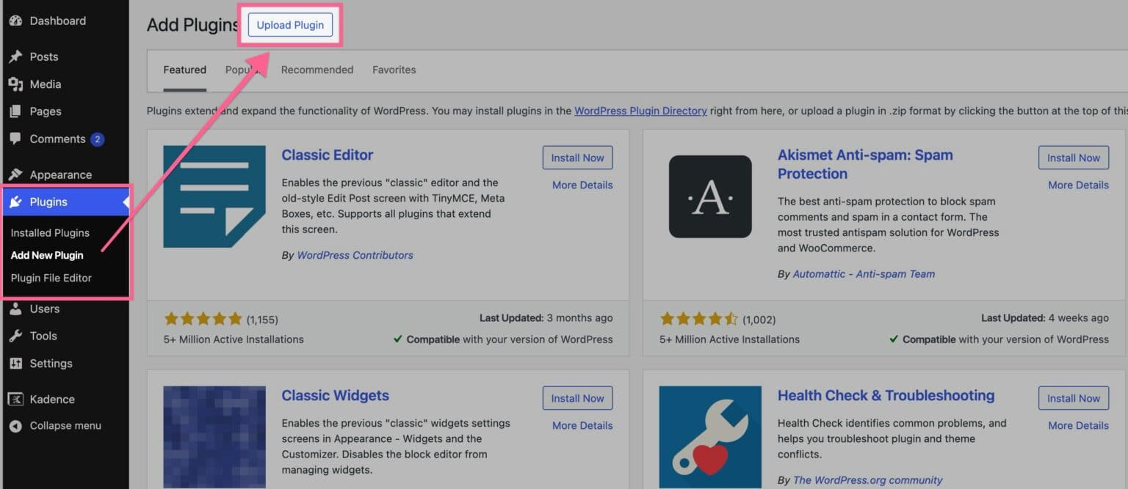
Task: Click the Users person icon
Action: 15,309
